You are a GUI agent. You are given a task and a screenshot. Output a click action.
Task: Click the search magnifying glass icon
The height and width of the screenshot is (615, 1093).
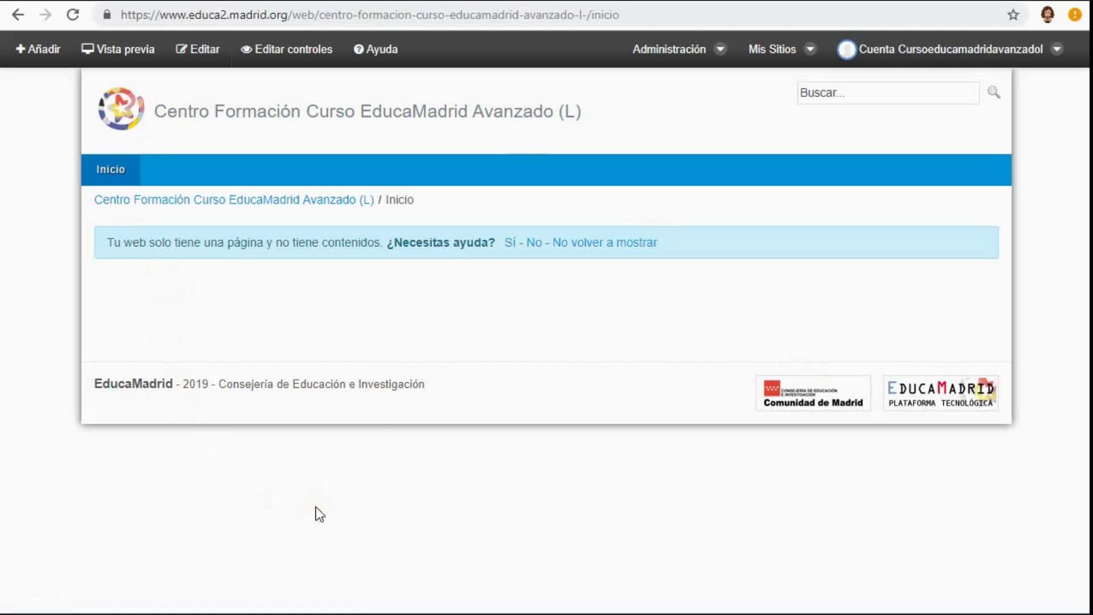point(993,92)
